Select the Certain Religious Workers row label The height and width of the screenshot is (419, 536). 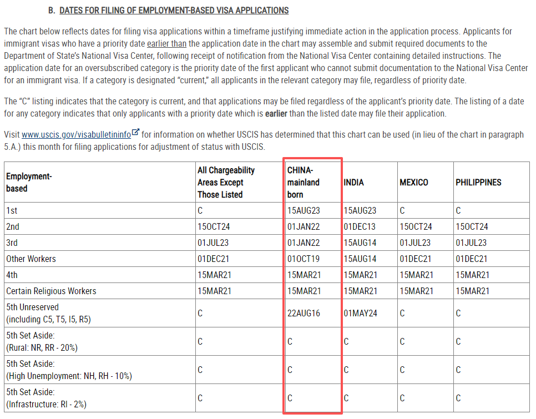51,291
